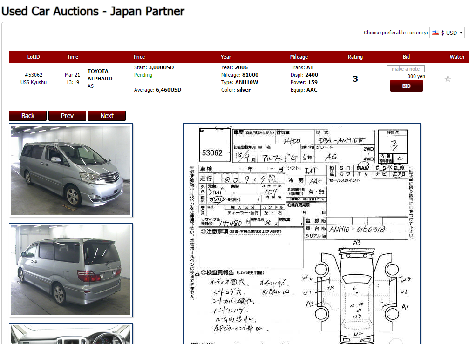Go Back to the auction list

point(28,116)
